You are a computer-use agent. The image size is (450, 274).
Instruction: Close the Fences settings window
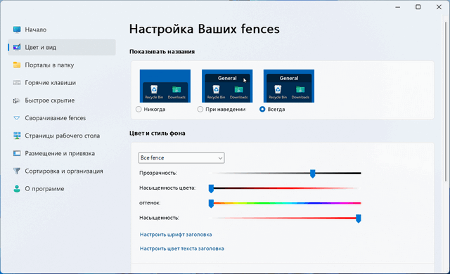(439, 7)
